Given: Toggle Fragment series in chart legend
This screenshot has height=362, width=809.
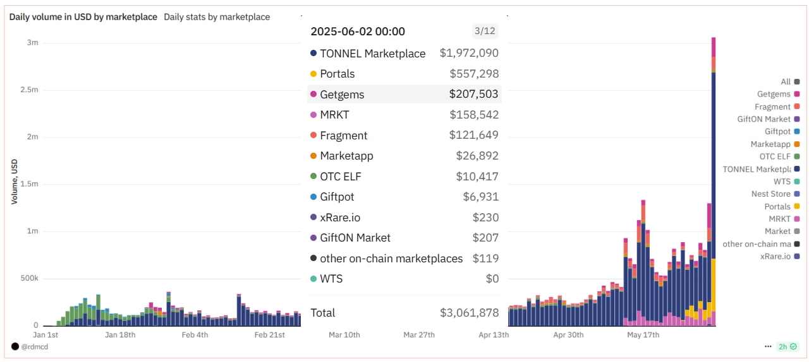Looking at the screenshot, I should [x=777, y=107].
